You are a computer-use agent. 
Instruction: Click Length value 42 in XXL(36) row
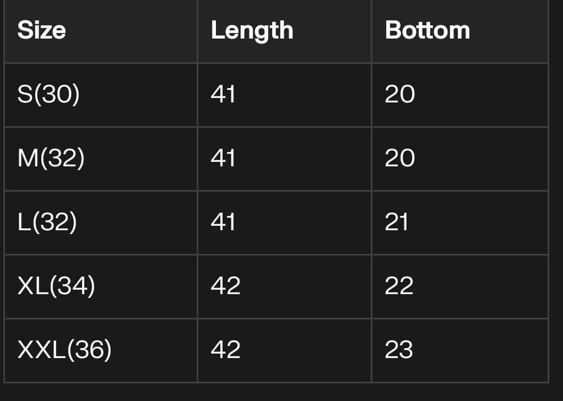click(x=225, y=350)
